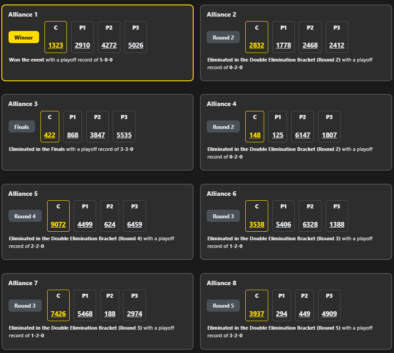Open team 6147 link

[302, 135]
